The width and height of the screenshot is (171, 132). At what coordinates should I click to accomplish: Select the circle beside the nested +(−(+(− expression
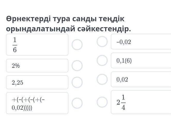click(77, 103)
